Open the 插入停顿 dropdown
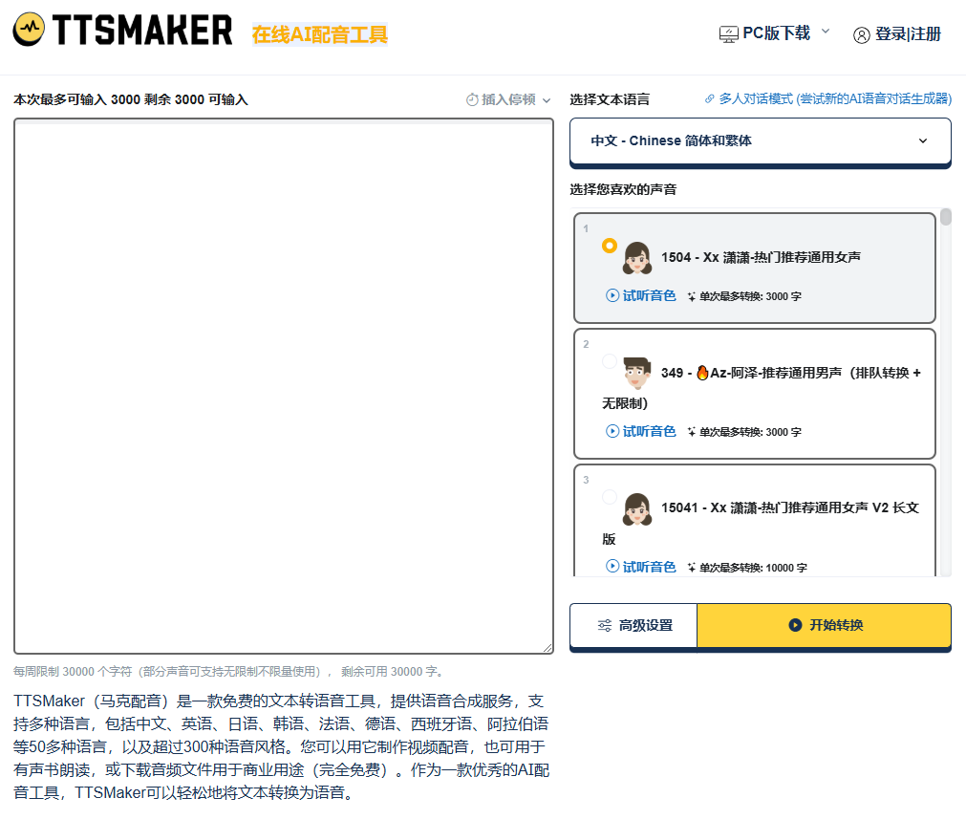Screen dimensions: 966x820 point(508,99)
